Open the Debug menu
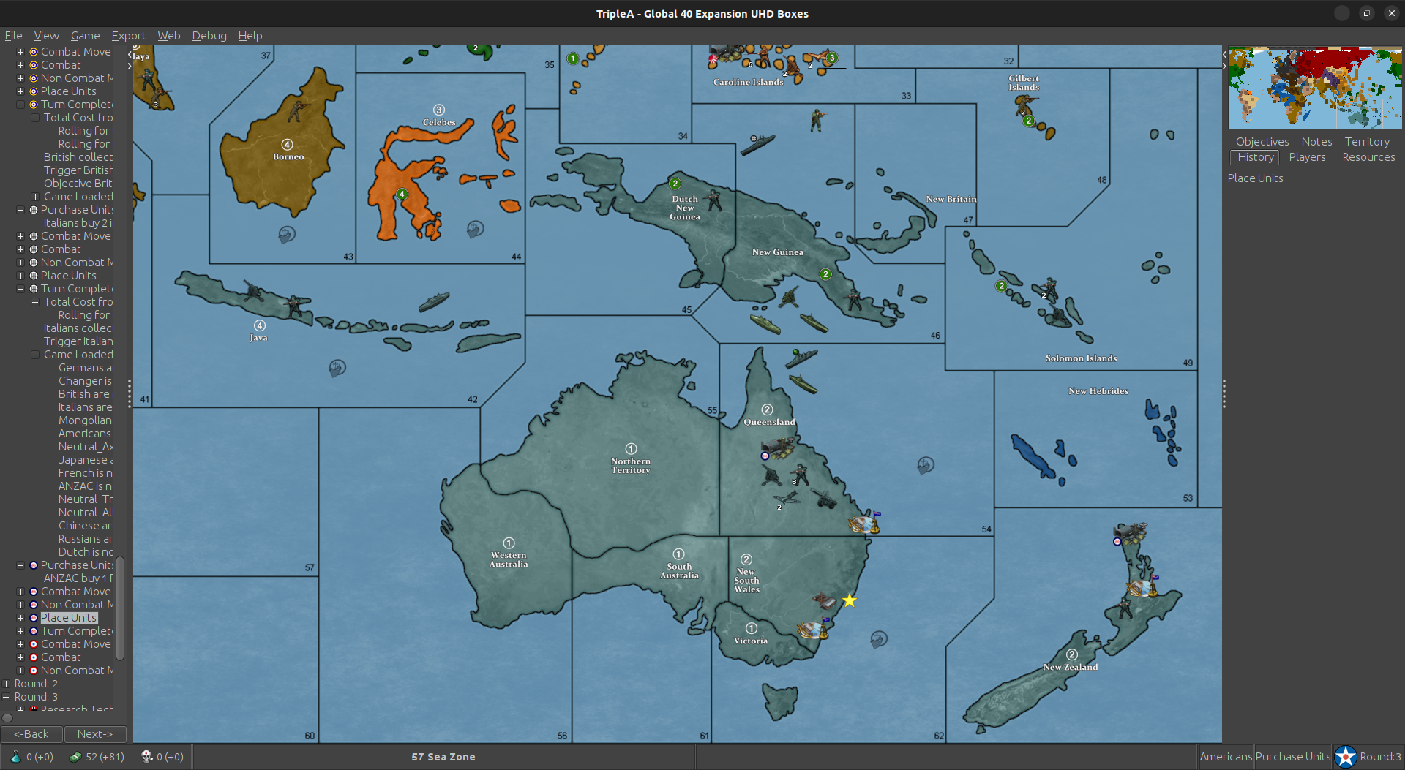This screenshot has height=770, width=1405. [209, 35]
